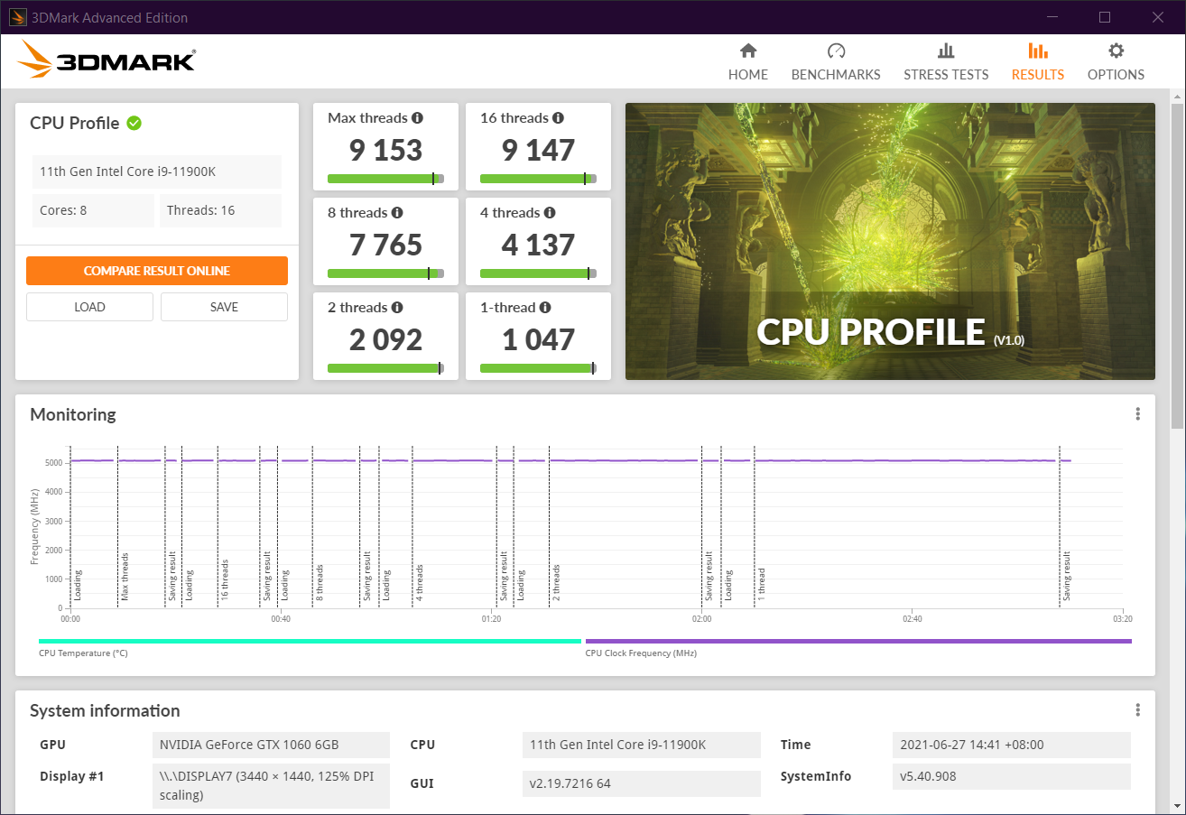The height and width of the screenshot is (815, 1186).
Task: Open System information three-dot menu
Action: coord(1137,710)
